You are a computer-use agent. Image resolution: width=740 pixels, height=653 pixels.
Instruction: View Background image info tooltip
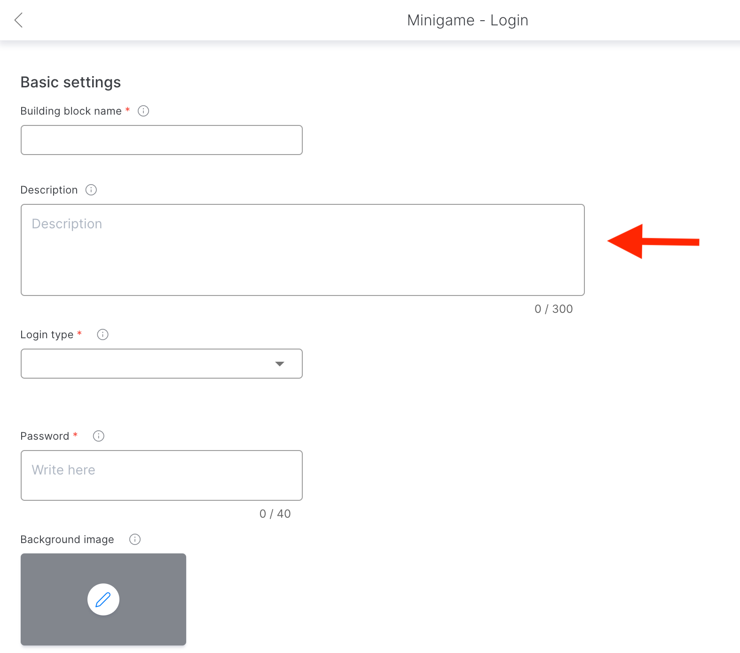pyautogui.click(x=135, y=539)
